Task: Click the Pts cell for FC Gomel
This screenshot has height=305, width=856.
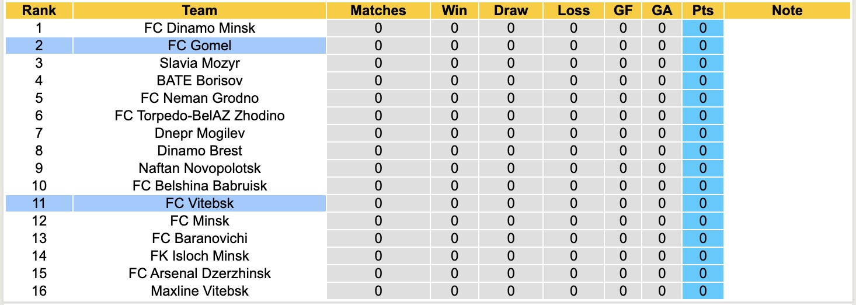Action: coord(702,46)
